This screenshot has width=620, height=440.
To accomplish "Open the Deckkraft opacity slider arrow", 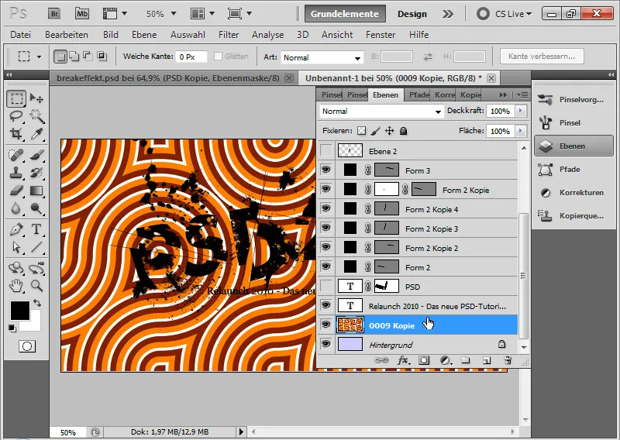I will [521, 111].
